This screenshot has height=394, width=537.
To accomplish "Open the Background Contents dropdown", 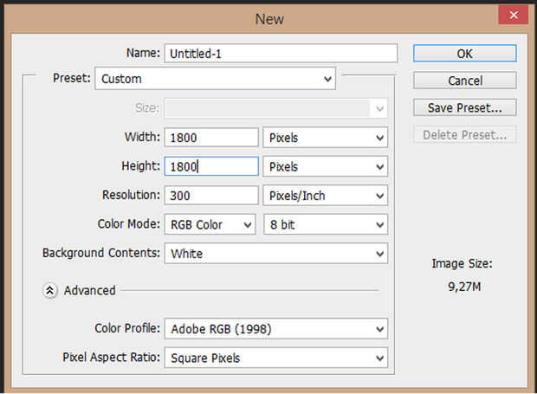I will pyautogui.click(x=275, y=255).
